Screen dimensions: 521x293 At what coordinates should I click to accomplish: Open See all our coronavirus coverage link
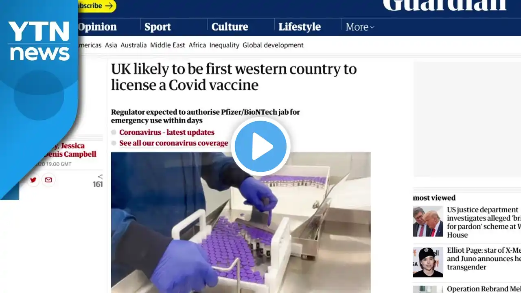click(x=173, y=143)
